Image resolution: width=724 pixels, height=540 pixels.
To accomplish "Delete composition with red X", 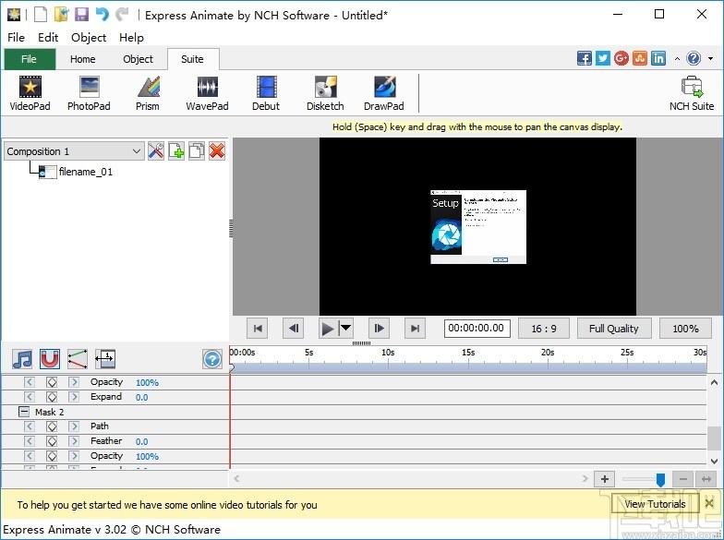I will [217, 151].
